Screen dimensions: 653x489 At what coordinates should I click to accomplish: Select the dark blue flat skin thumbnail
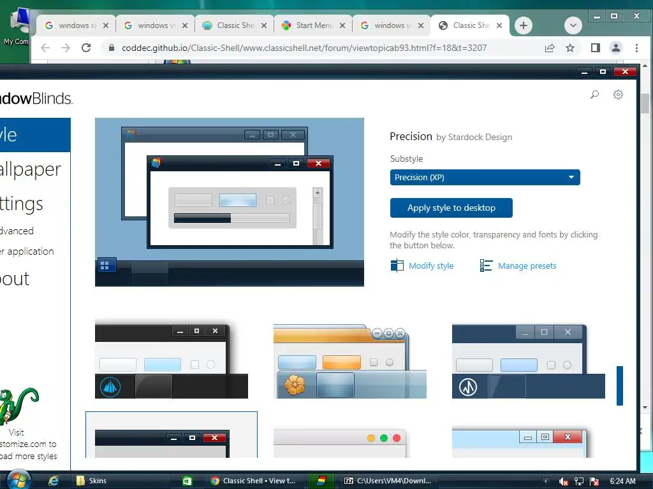point(529,361)
